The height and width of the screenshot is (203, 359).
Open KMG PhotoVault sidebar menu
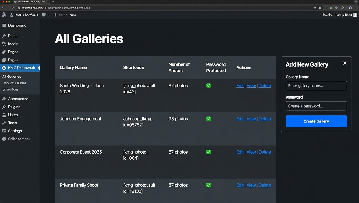click(x=21, y=68)
